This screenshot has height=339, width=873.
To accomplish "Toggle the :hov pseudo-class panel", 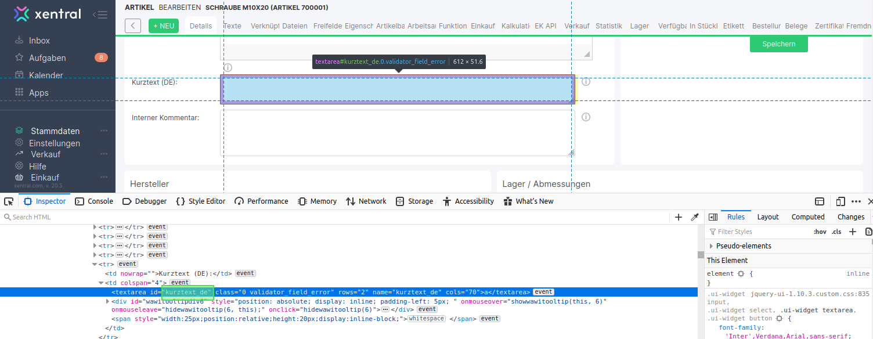I will pos(820,232).
